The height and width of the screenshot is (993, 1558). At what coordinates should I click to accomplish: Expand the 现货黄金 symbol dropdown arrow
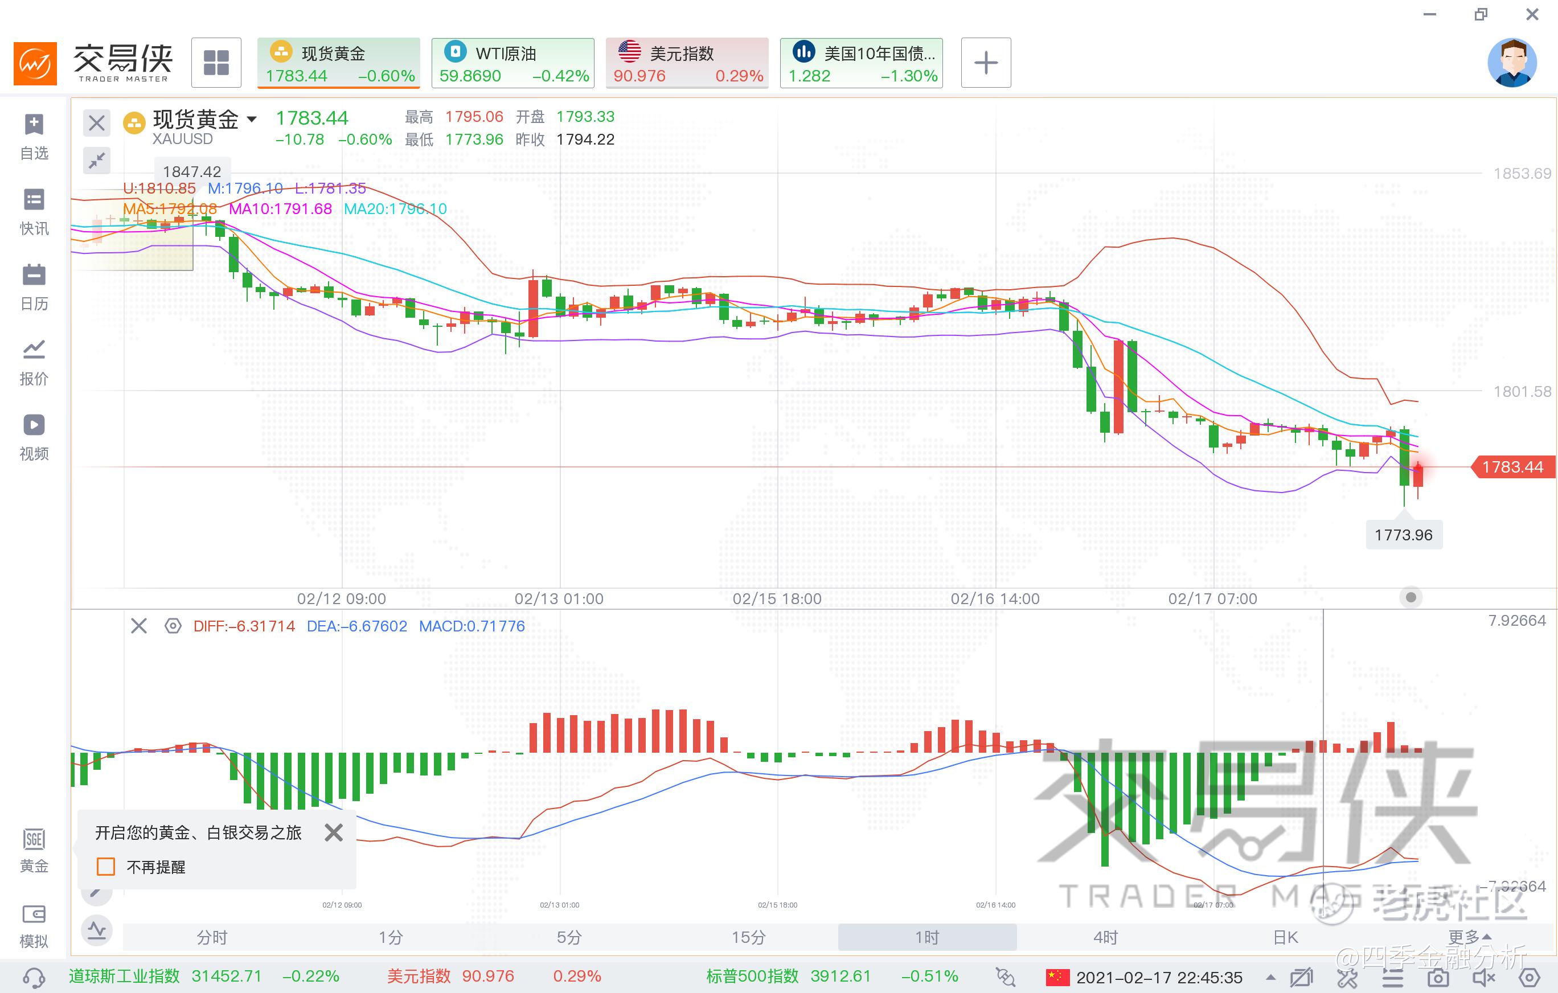252,119
